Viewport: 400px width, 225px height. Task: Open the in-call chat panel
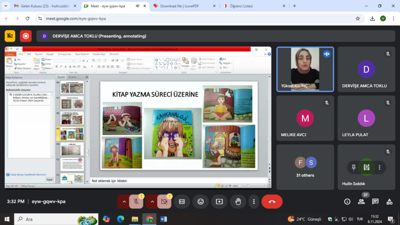pyautogui.click(x=375, y=202)
